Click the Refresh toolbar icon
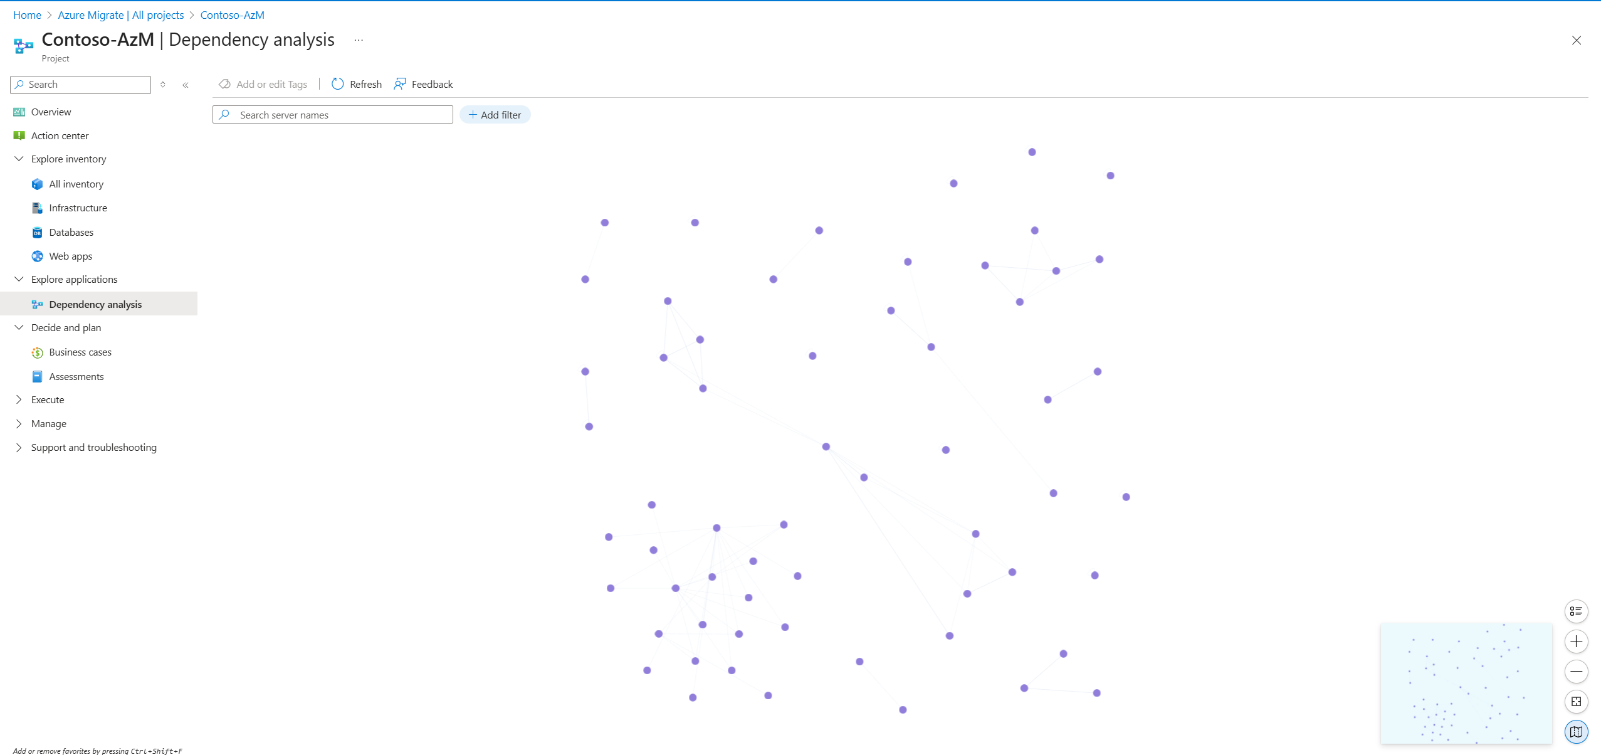Viewport: 1601px width, 755px height. pyautogui.click(x=338, y=84)
